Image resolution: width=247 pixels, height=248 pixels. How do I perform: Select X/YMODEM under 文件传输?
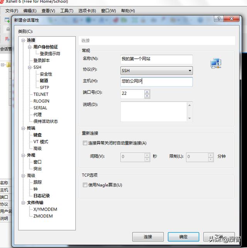pyautogui.click(x=45, y=209)
